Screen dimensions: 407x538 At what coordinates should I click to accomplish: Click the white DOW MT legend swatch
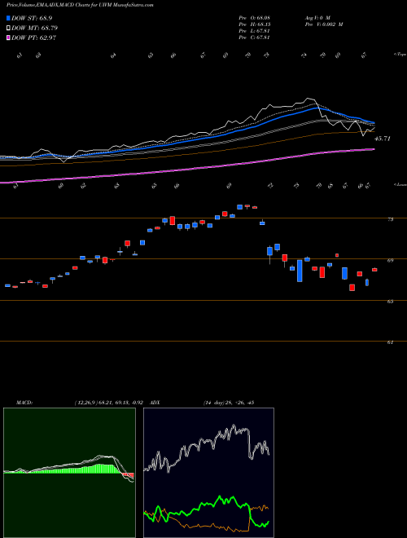tap(8, 28)
